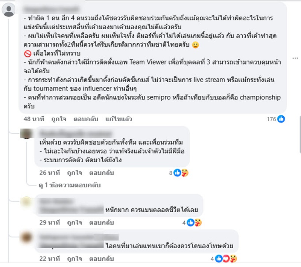Click the blue like reaction showing 176
The image size is (301, 267).
tap(281, 119)
